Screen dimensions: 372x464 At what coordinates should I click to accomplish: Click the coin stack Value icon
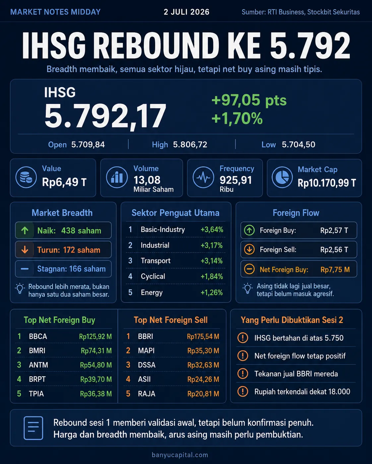26,177
